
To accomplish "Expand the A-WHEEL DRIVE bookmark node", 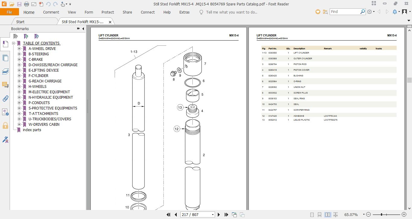I will [19, 49].
